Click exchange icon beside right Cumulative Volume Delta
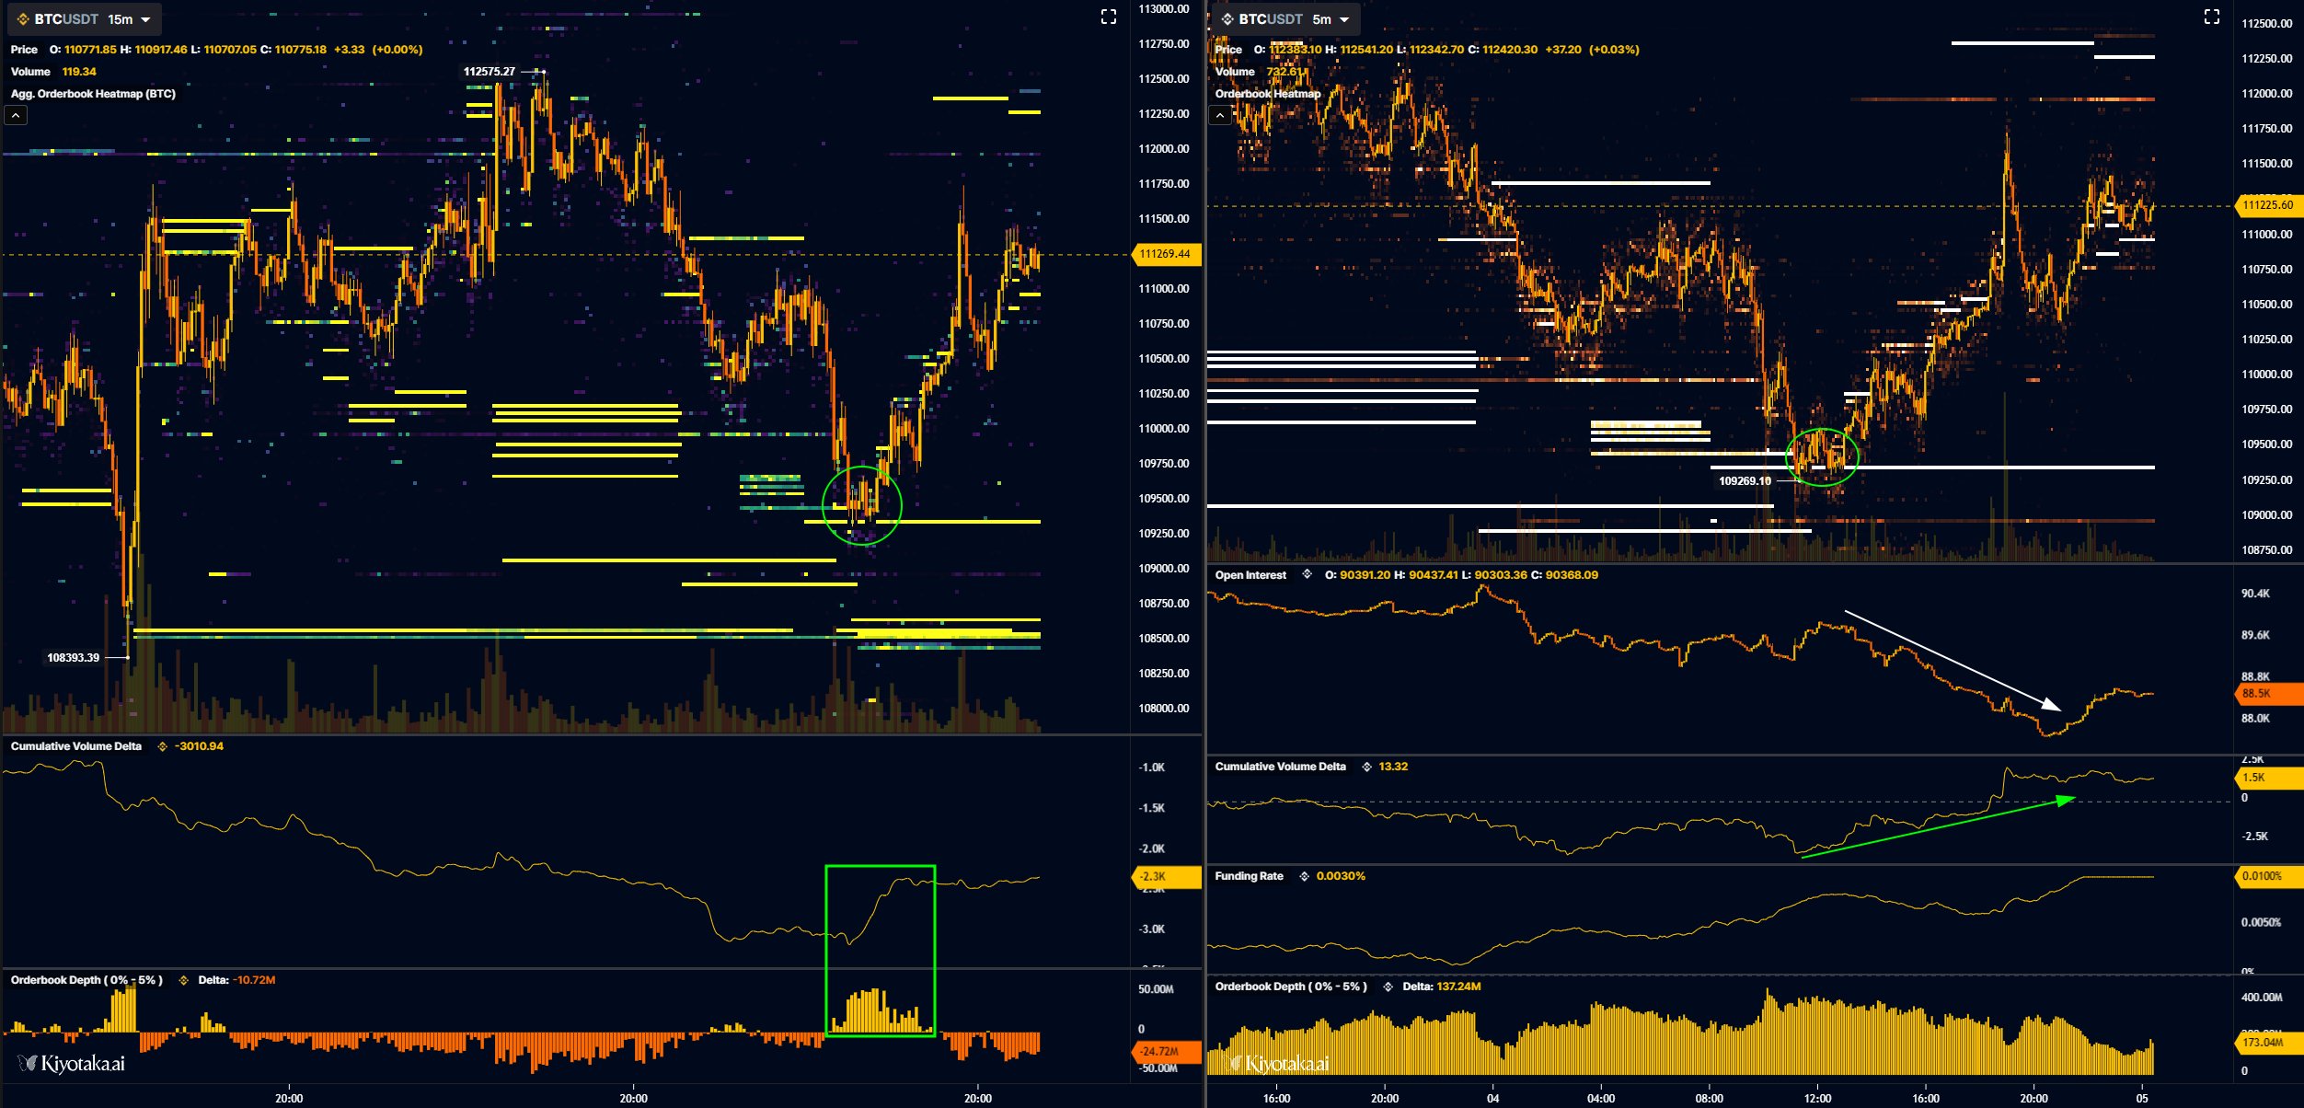Viewport: 2304px width, 1108px height. point(1366,767)
